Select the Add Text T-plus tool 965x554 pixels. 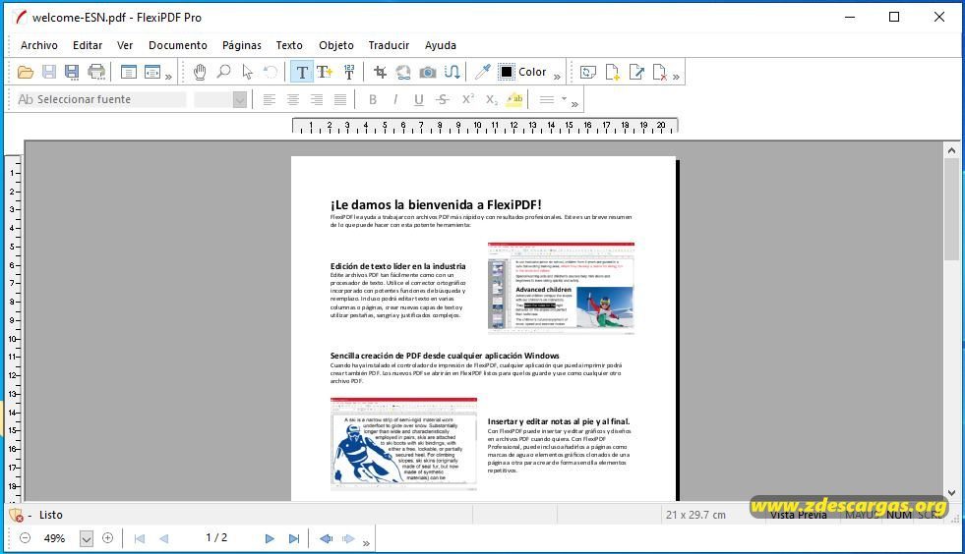click(x=325, y=72)
